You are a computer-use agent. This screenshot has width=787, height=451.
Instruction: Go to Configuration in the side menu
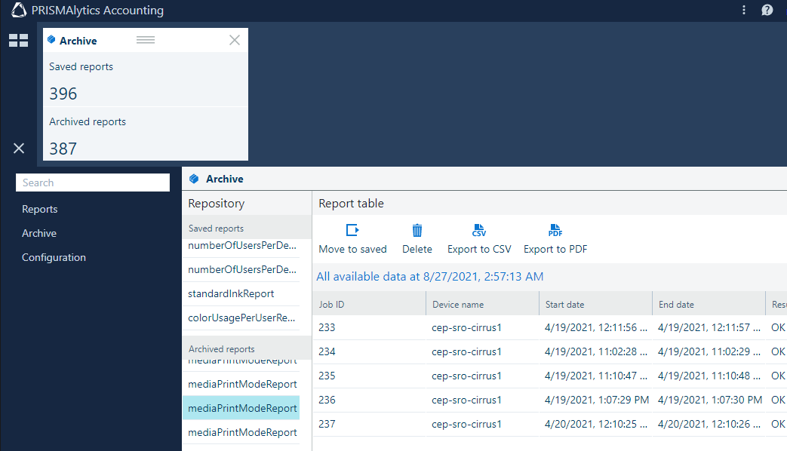coord(54,257)
